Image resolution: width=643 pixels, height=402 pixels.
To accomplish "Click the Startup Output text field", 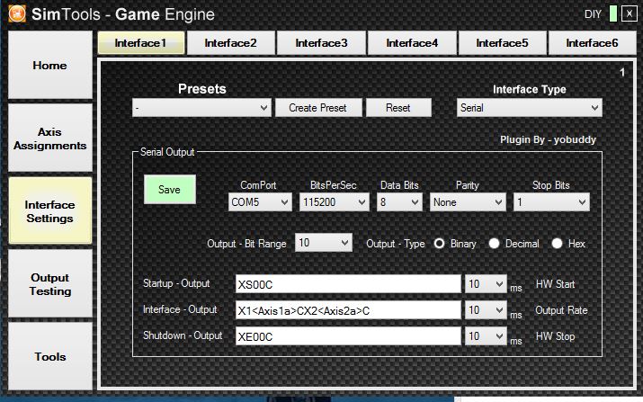I will 348,284.
